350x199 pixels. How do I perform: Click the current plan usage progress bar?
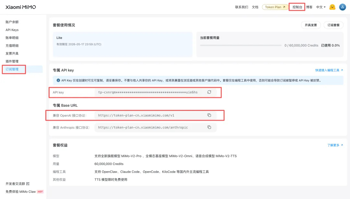point(240,45)
